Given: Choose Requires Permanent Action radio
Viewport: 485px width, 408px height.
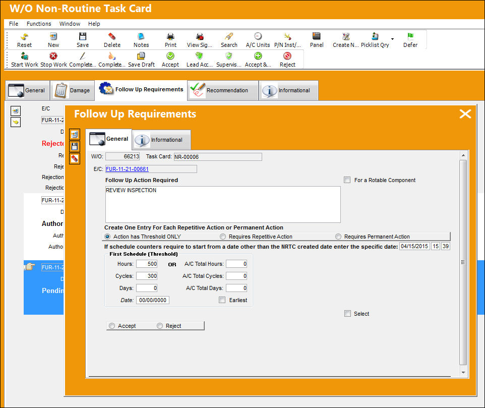Looking at the screenshot, I should pyautogui.click(x=338, y=237).
